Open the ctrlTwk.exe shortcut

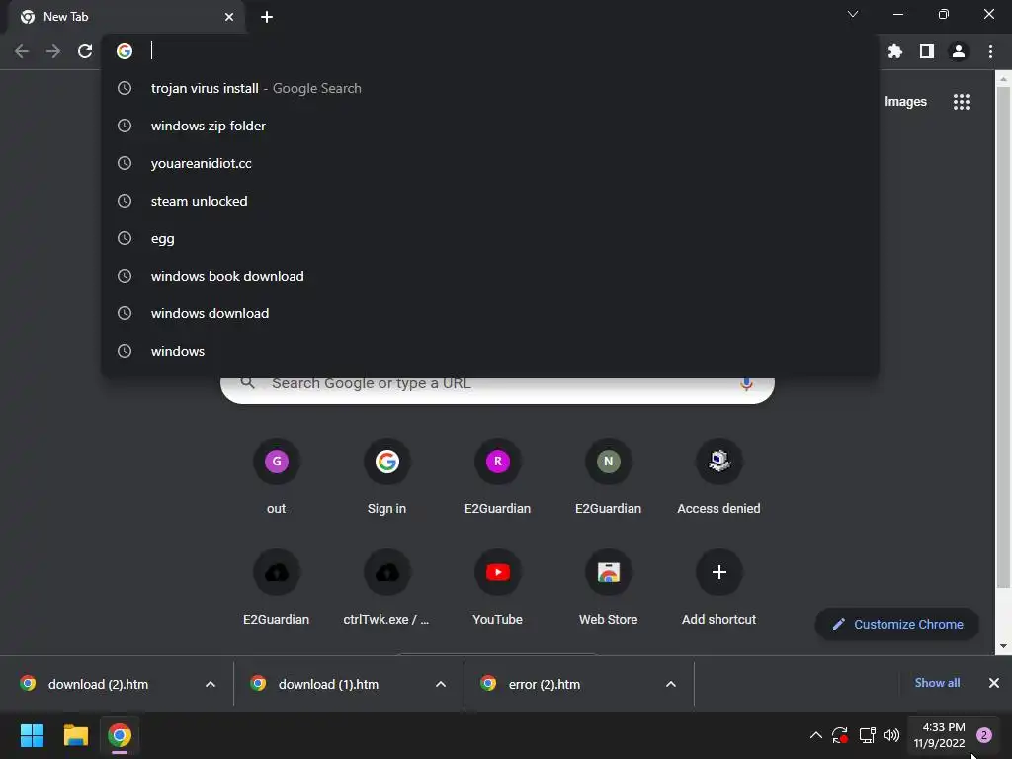(386, 588)
